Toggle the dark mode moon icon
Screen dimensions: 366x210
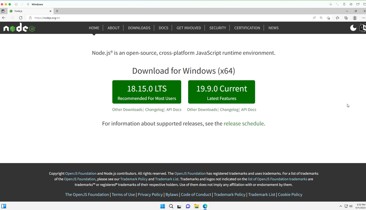coord(353,28)
